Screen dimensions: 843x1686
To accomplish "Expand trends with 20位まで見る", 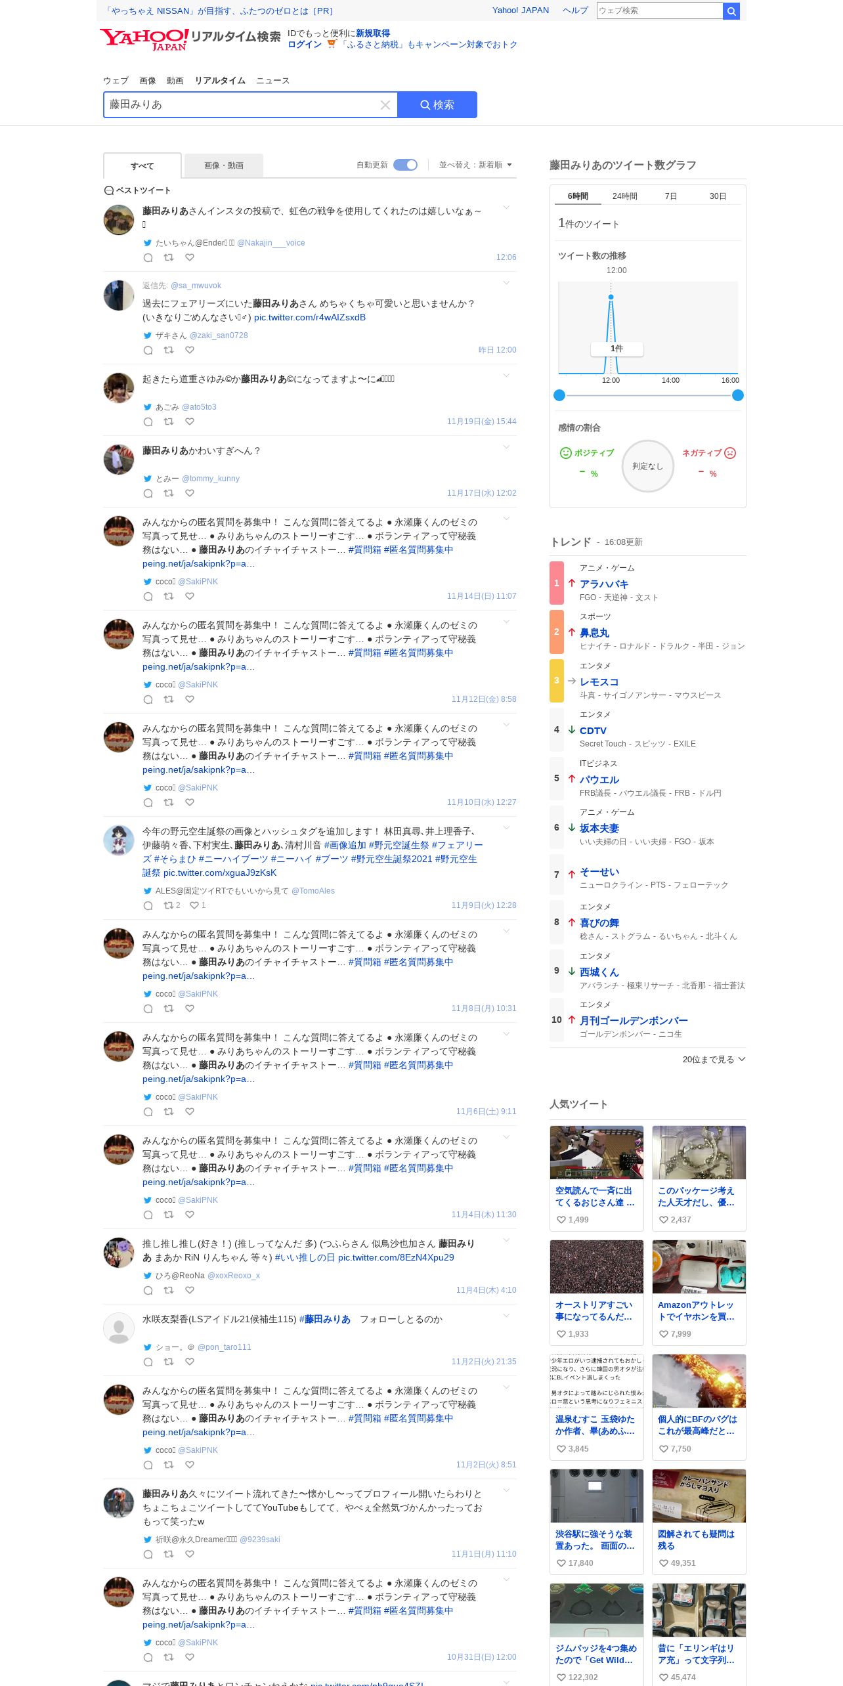I will point(714,1059).
